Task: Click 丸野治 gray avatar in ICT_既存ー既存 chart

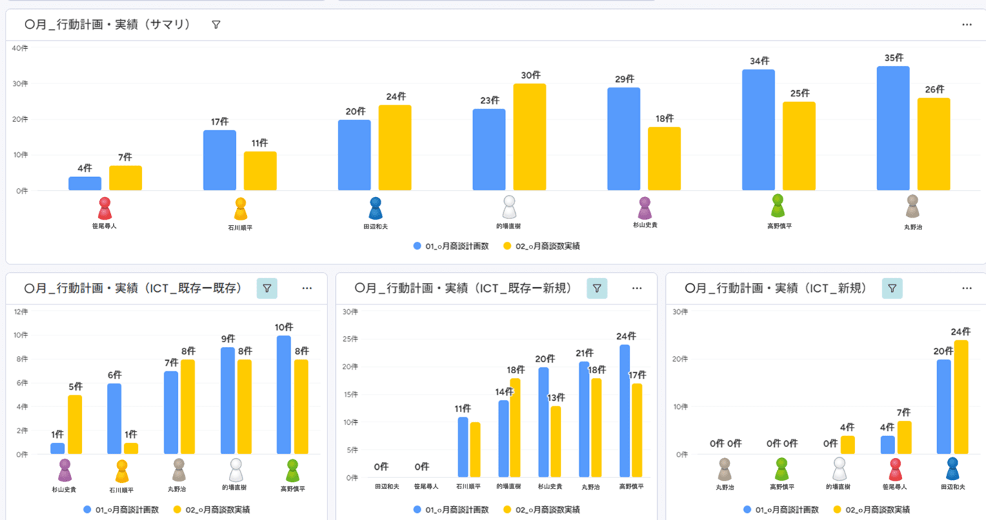Action: [179, 470]
